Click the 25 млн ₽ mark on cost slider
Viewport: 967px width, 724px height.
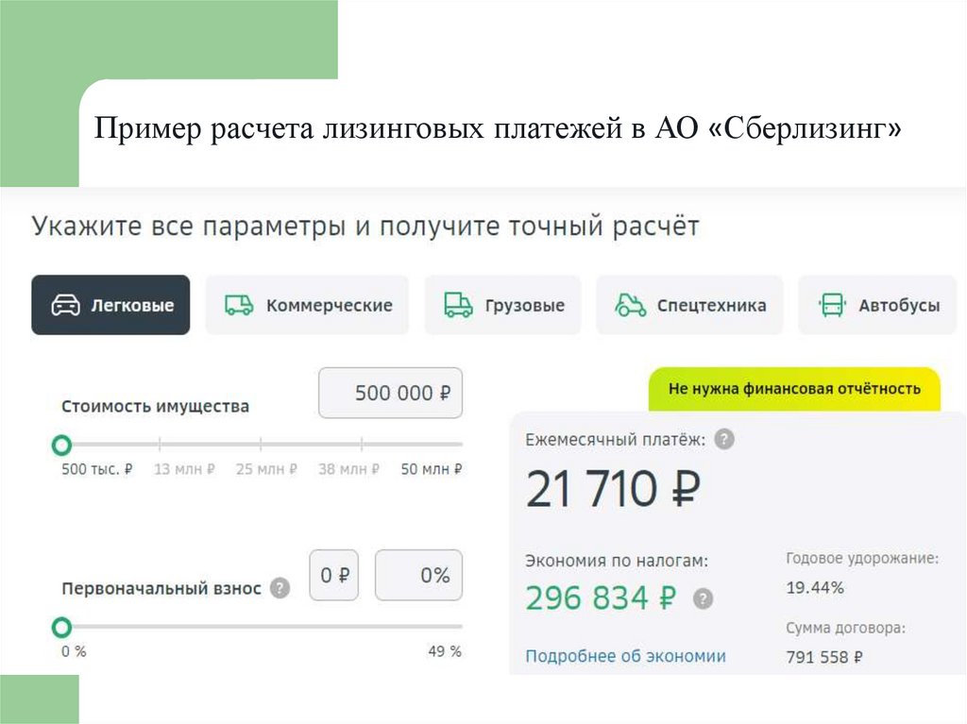tap(262, 444)
